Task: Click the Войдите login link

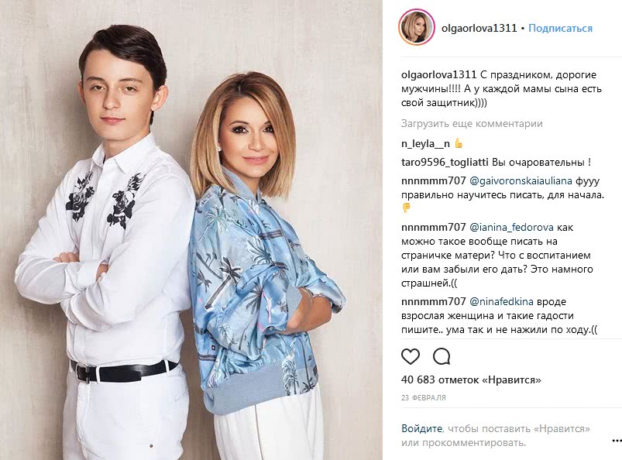Action: tap(421, 429)
